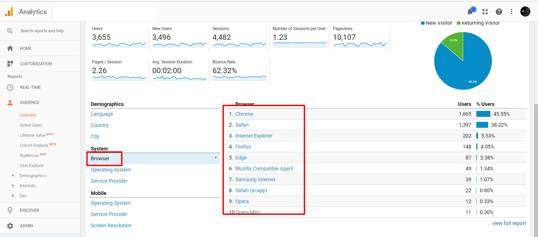This screenshot has height=237, width=538.
Task: Expand the Demographics sidebar arrow
Action: [13, 176]
